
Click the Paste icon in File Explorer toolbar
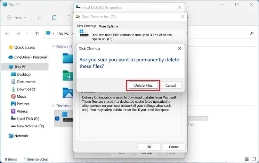pos(69,18)
